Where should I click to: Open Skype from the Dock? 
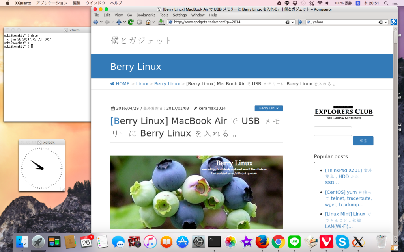tap(342, 242)
